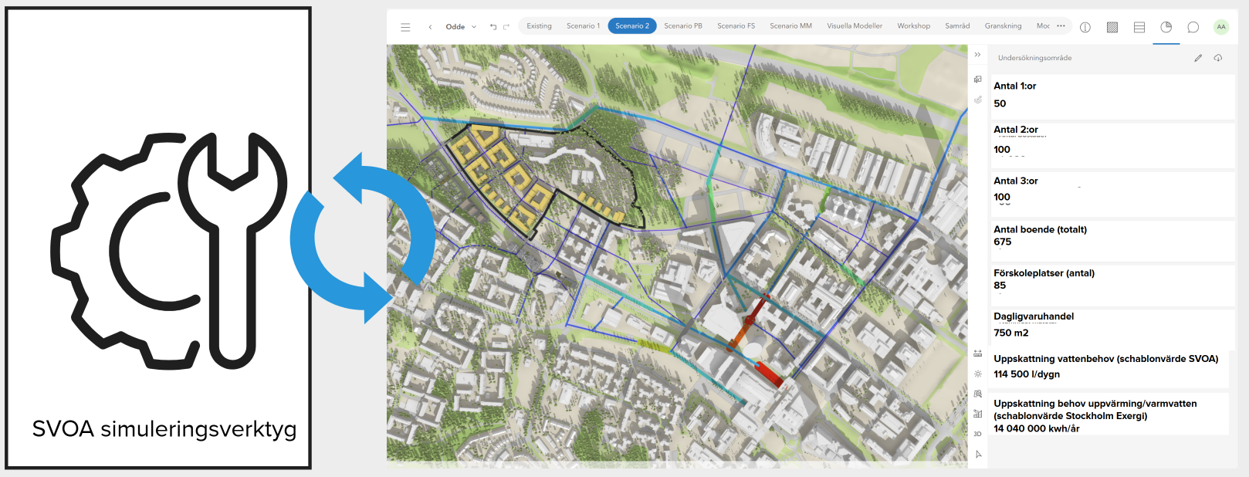Viewport: 1249px width, 477px height.
Task: Open the elevation building analysis tool
Action: click(x=978, y=414)
